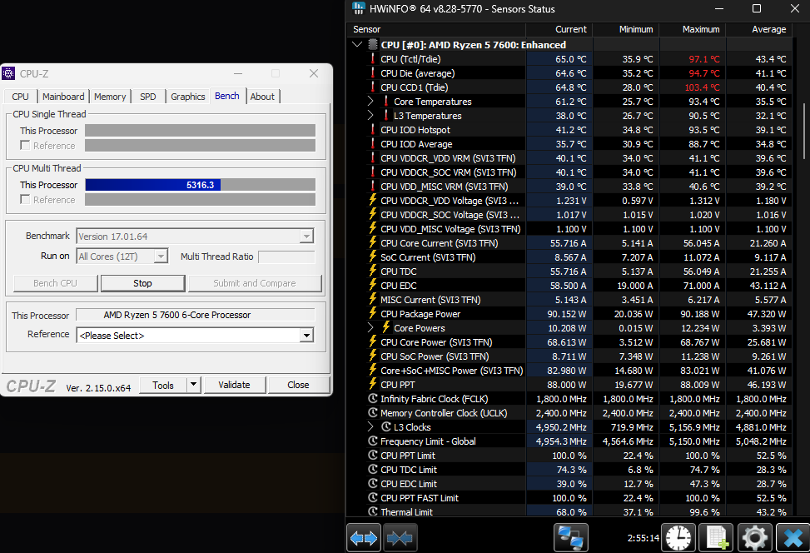Open HWiNFO settings via the gear icon

point(754,538)
